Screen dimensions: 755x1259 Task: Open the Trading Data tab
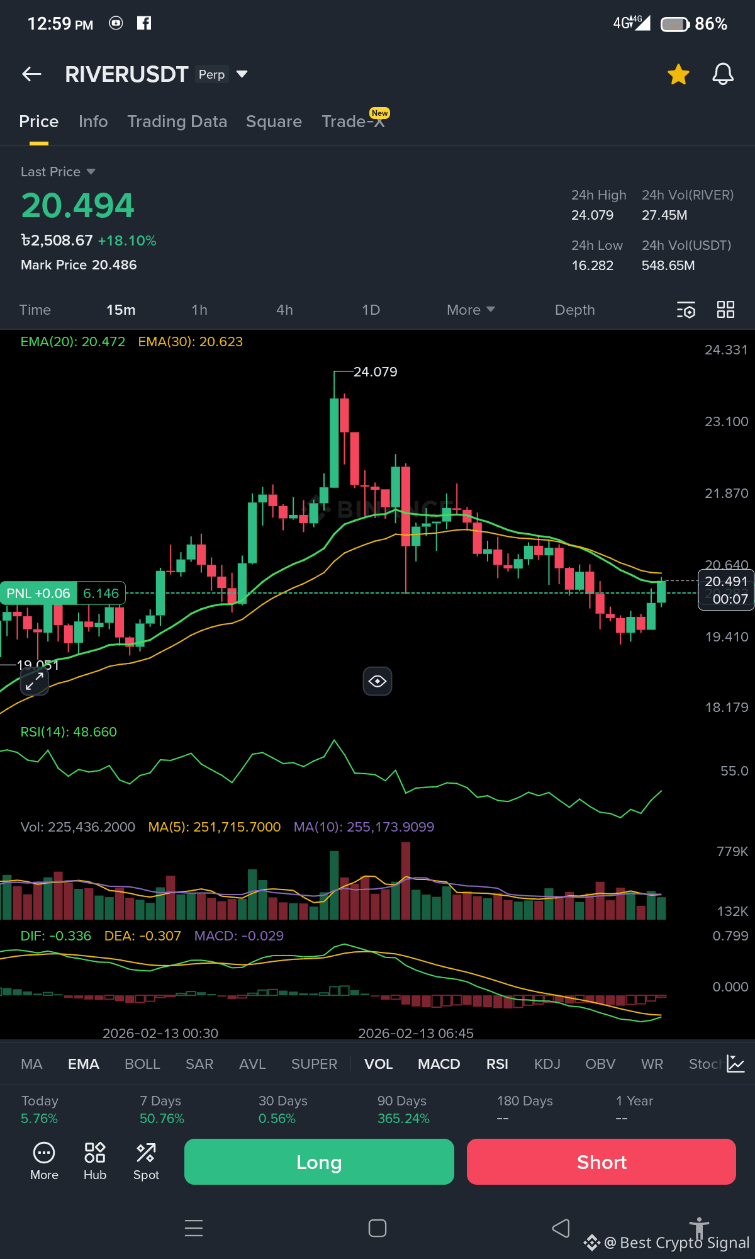[177, 121]
